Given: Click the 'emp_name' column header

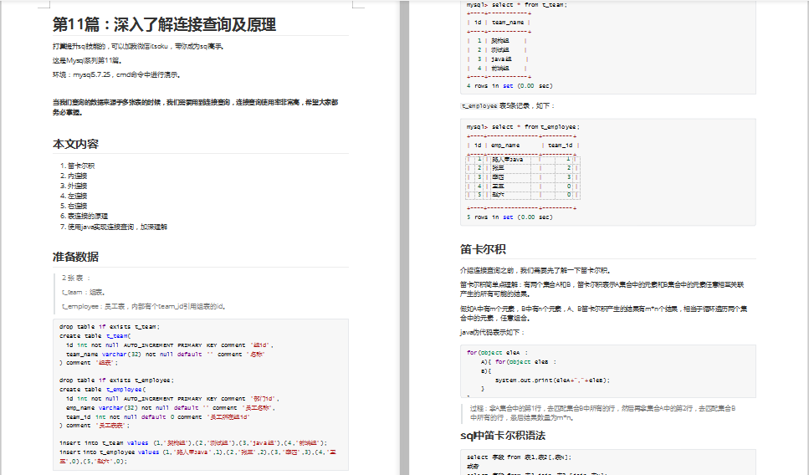Looking at the screenshot, I should tap(505, 146).
